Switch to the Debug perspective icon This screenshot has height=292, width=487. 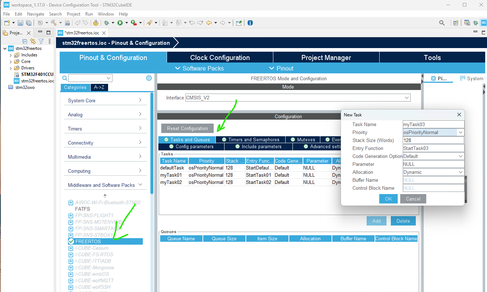coord(475,23)
